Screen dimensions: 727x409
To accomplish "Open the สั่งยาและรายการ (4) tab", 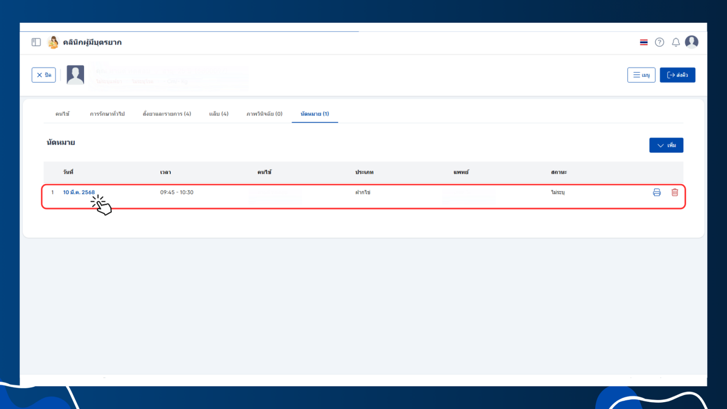I will pyautogui.click(x=167, y=114).
